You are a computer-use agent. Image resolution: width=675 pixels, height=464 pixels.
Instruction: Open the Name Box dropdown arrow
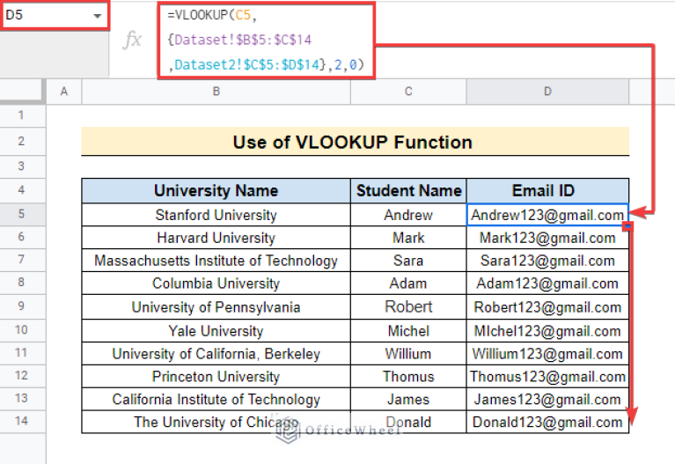[96, 16]
